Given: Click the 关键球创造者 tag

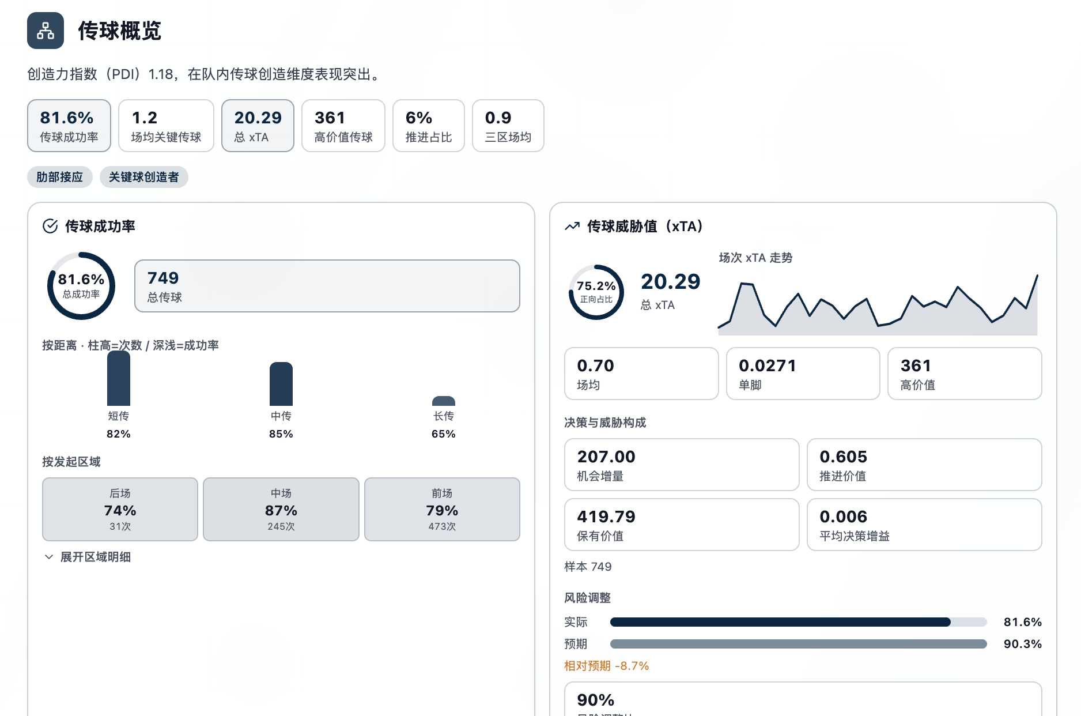Looking at the screenshot, I should point(144,177).
